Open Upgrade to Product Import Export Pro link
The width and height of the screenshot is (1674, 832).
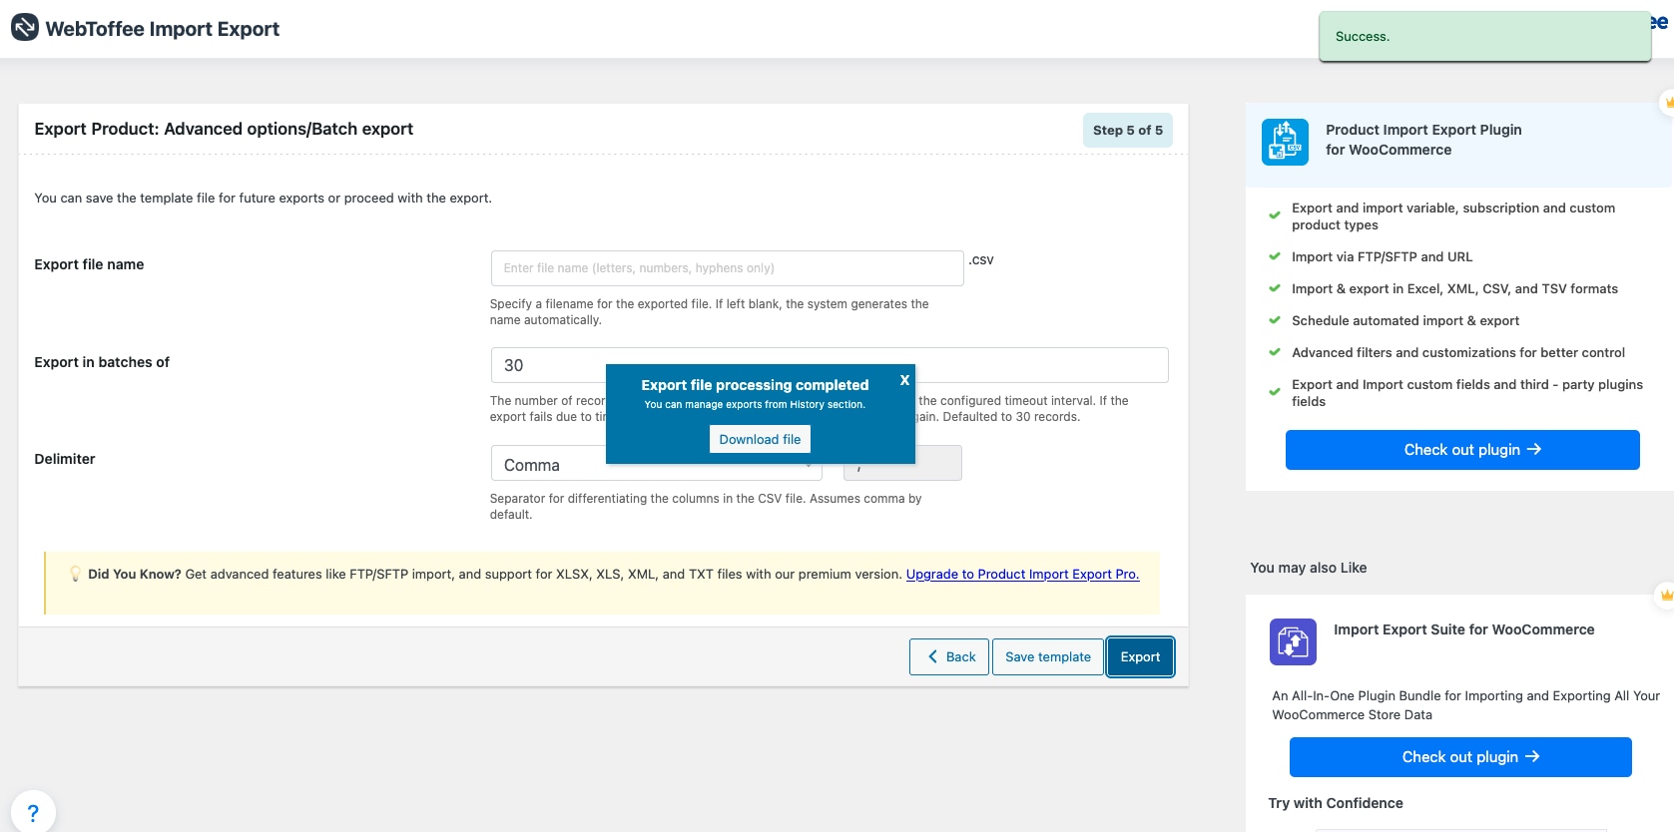[1022, 574]
